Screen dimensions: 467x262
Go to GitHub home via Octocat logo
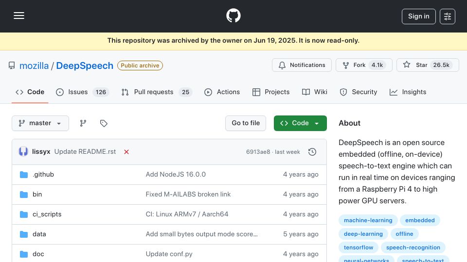click(x=233, y=16)
